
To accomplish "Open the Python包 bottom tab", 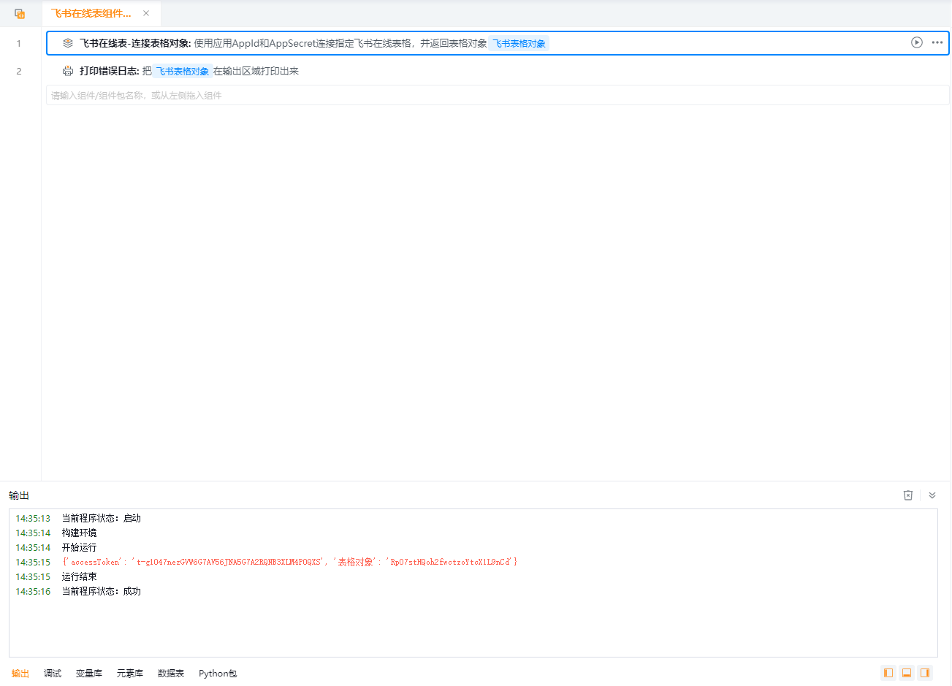I will pyautogui.click(x=218, y=674).
